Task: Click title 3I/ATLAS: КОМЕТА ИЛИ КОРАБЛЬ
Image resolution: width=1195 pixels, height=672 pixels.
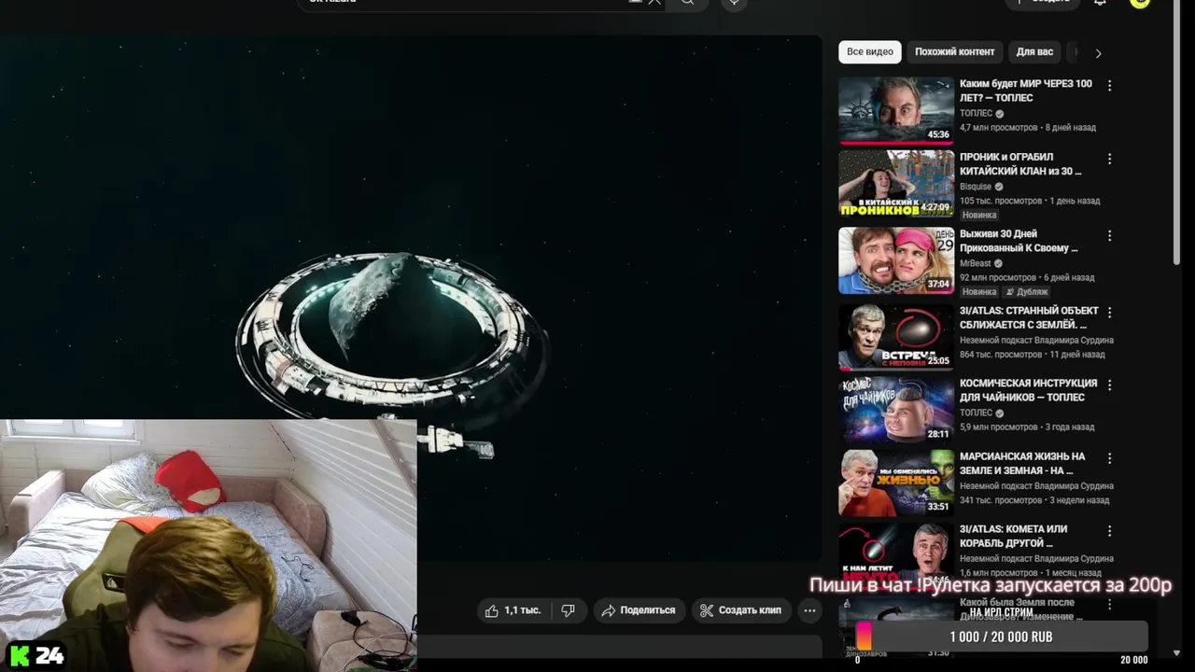Action: coord(1013,536)
